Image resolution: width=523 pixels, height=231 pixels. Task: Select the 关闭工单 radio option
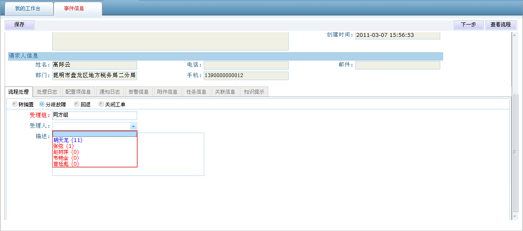[101, 104]
